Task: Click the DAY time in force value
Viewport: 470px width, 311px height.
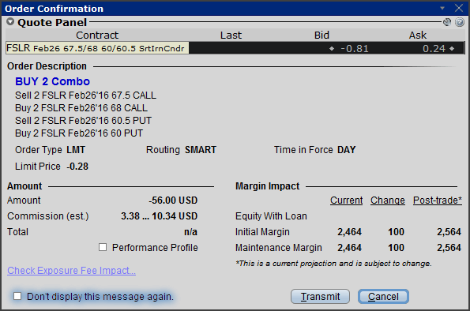Action: click(347, 150)
